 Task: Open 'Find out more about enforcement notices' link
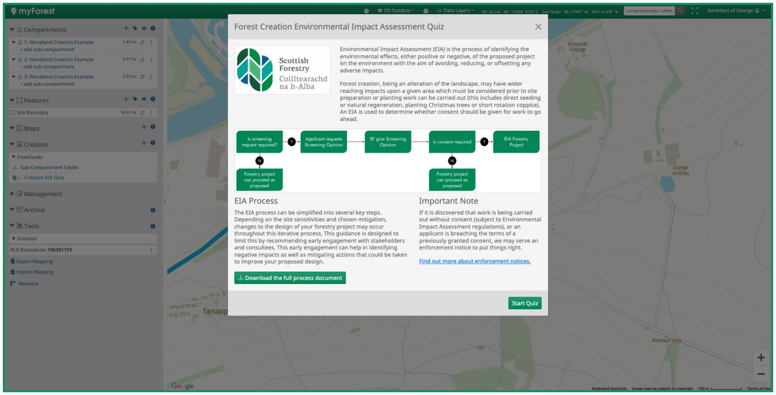tap(475, 261)
